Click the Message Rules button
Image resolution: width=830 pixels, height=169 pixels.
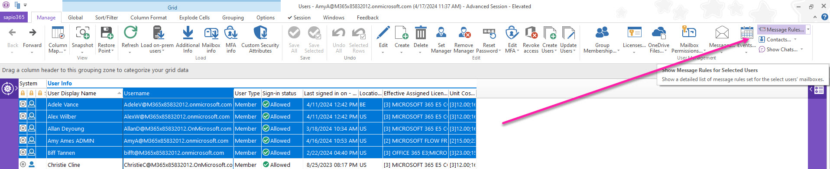pos(781,29)
